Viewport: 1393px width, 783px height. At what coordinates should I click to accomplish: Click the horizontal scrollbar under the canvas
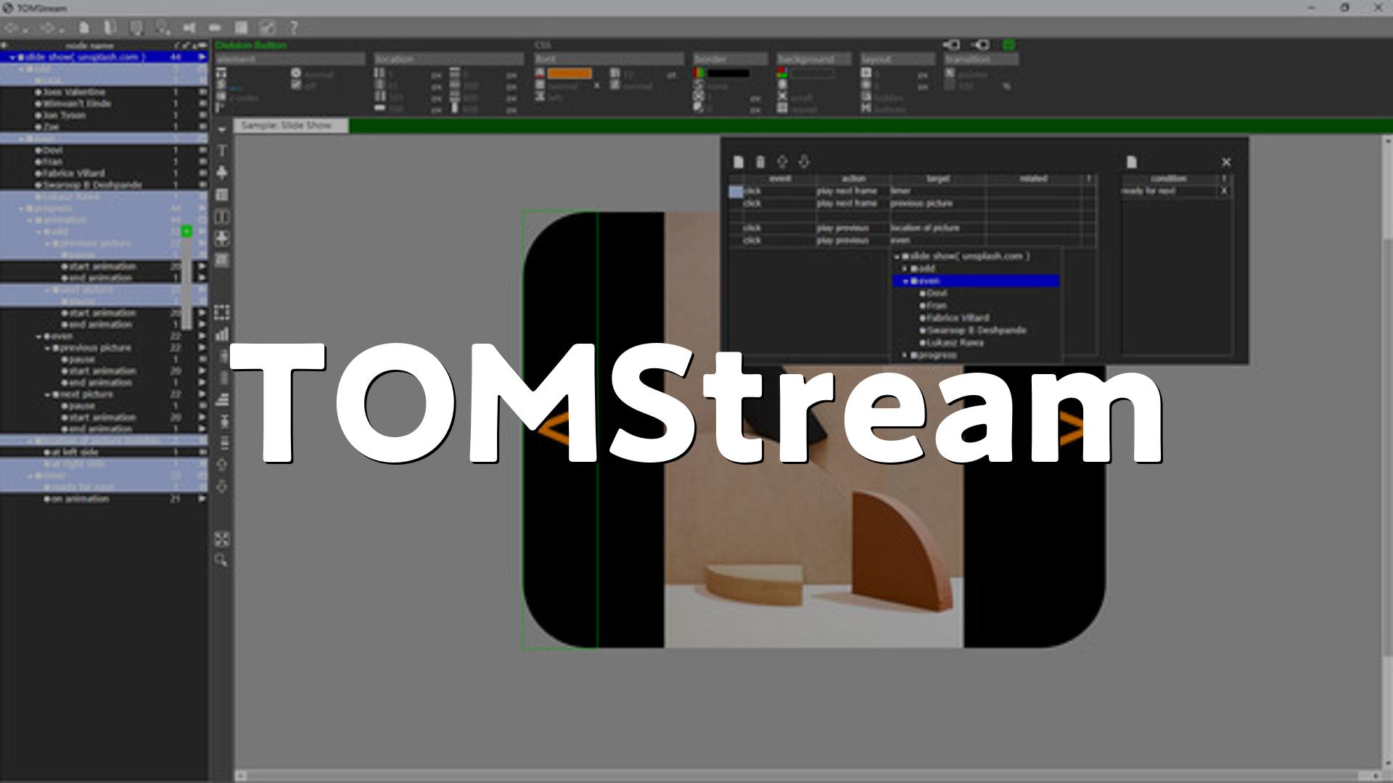tap(808, 776)
